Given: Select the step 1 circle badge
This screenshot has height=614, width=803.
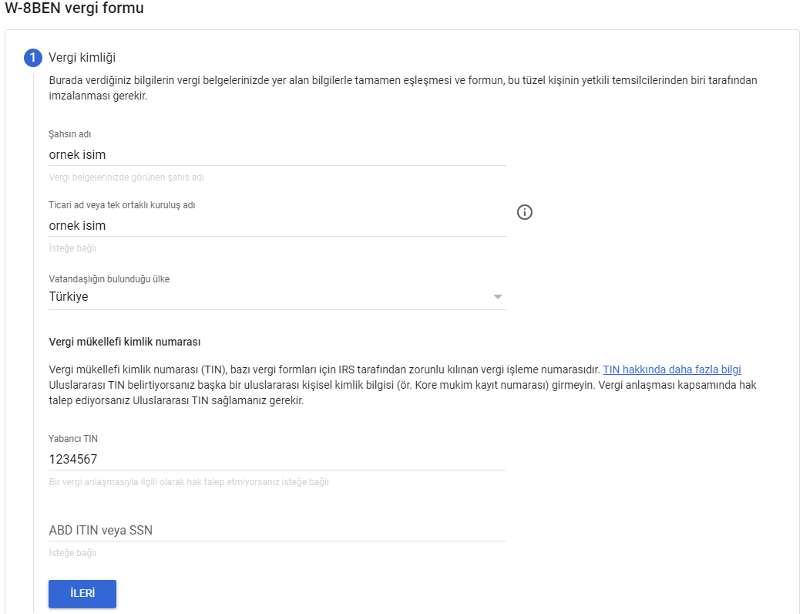Looking at the screenshot, I should [x=33, y=57].
